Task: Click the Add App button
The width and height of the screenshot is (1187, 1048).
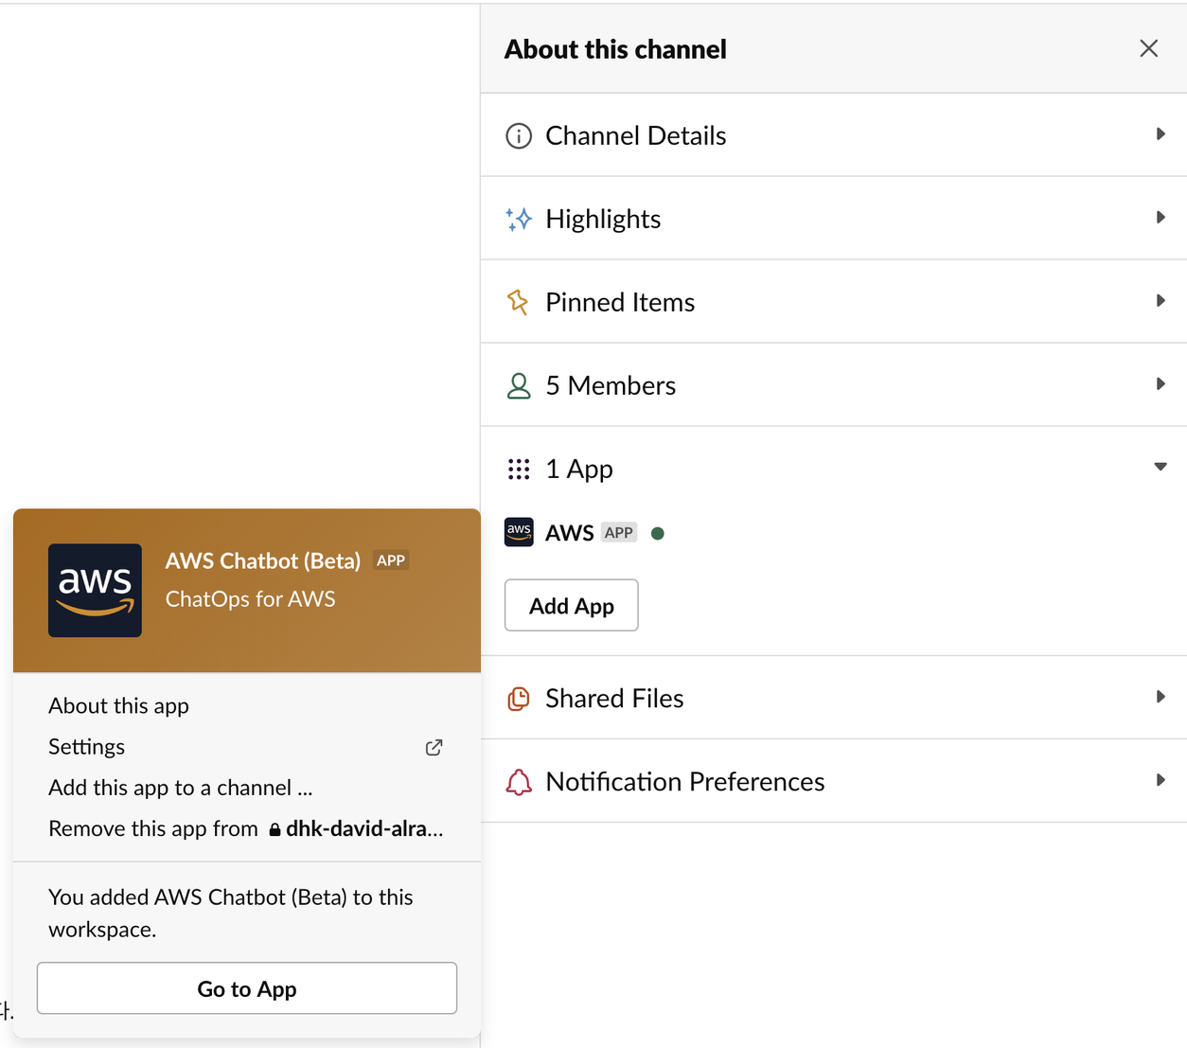Action: click(x=571, y=605)
